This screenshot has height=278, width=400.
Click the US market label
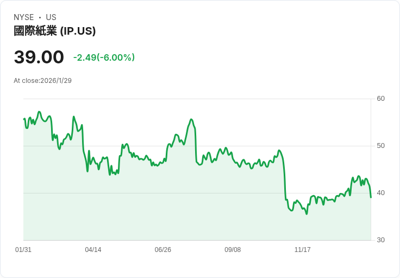(x=51, y=17)
